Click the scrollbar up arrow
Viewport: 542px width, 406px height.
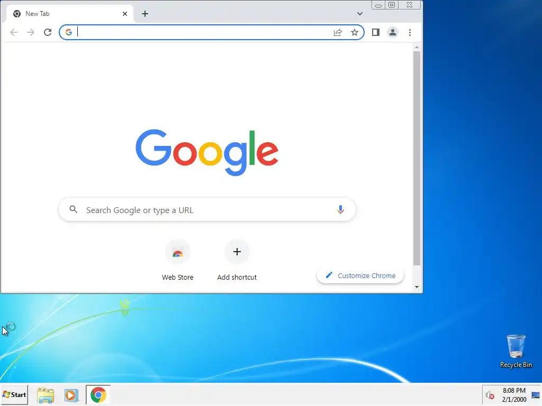(417, 47)
